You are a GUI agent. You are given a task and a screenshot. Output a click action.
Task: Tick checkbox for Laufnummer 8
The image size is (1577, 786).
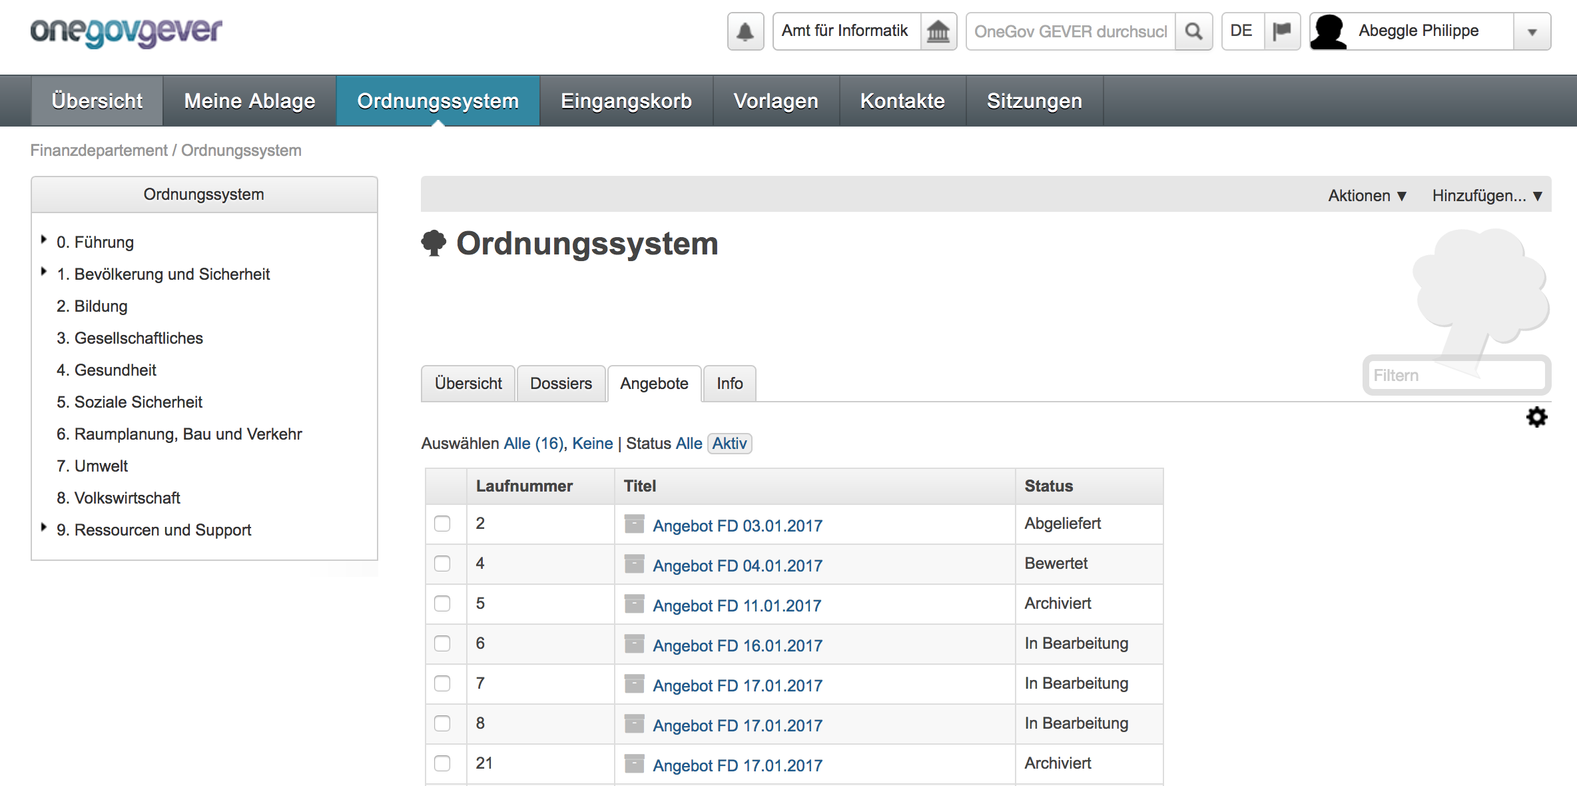click(442, 723)
